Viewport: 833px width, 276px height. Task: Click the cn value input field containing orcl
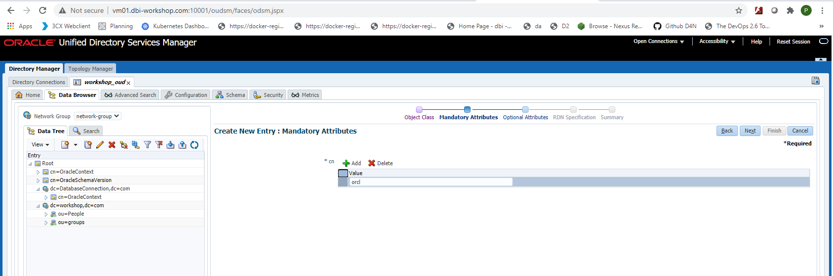(430, 182)
